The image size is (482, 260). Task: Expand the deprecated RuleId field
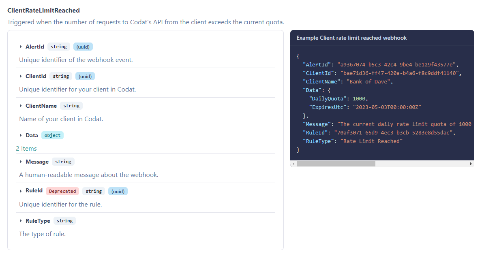(21, 191)
